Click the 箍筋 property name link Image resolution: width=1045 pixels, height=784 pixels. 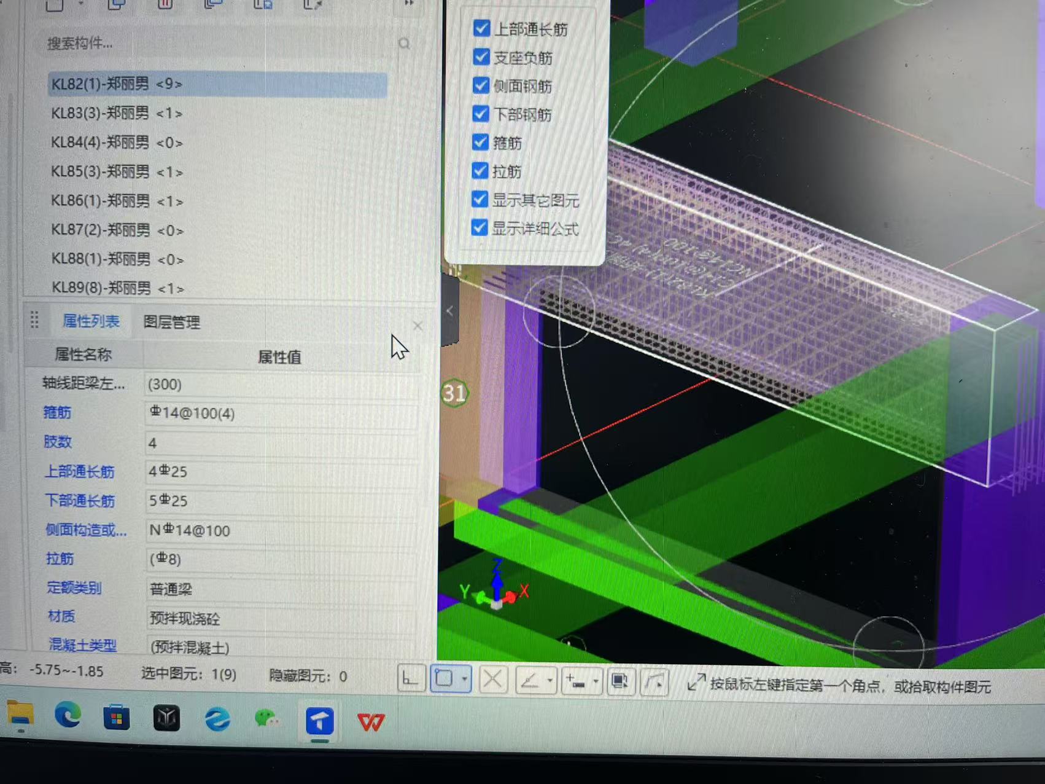[57, 413]
